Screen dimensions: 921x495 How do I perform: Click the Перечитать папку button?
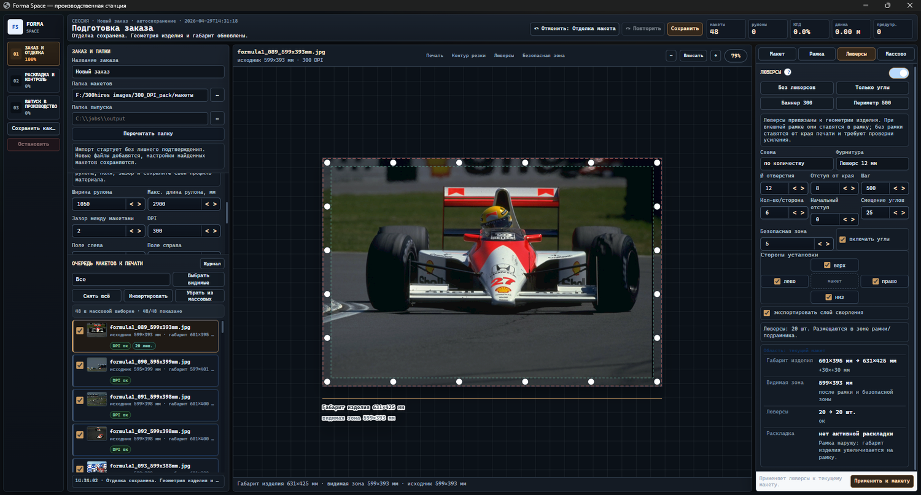(148, 134)
